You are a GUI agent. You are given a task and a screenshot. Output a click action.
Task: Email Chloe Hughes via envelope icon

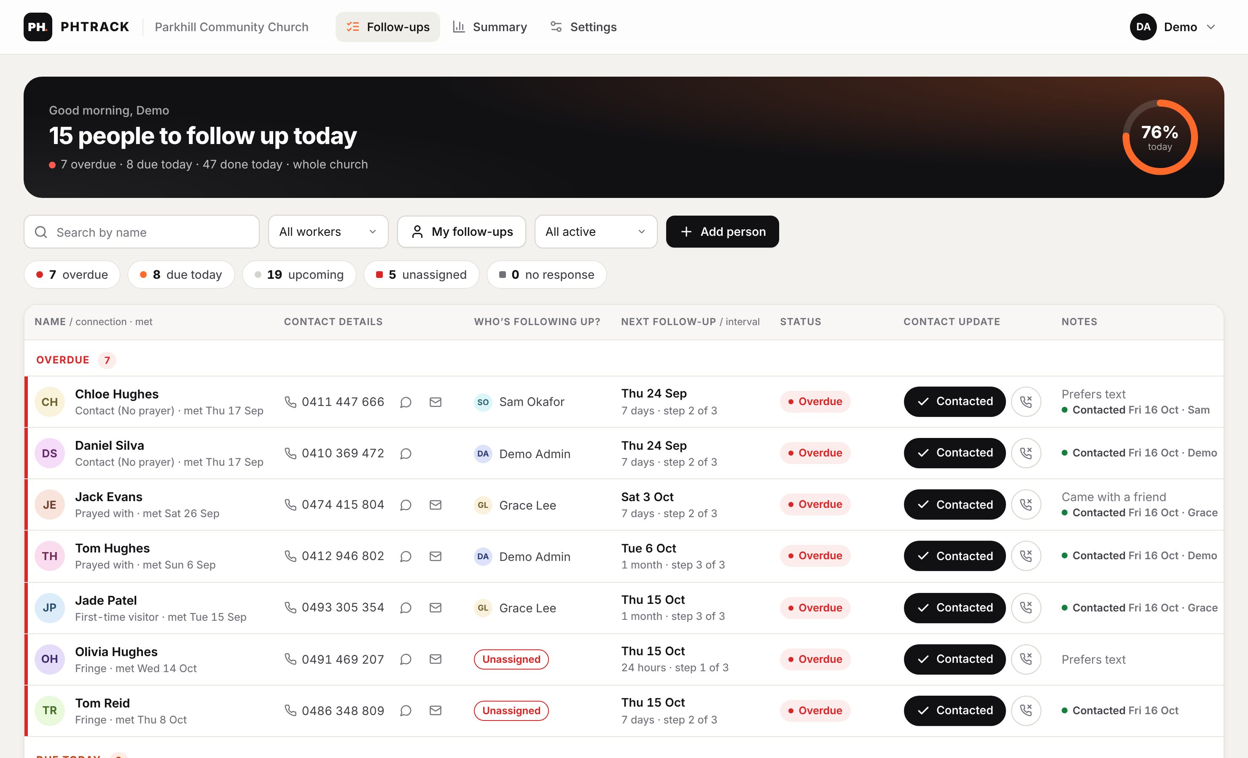tap(436, 402)
